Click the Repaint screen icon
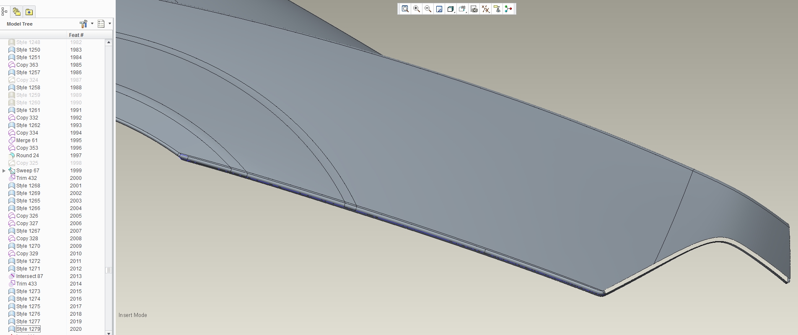Screen dimensions: 798x335 coord(439,9)
